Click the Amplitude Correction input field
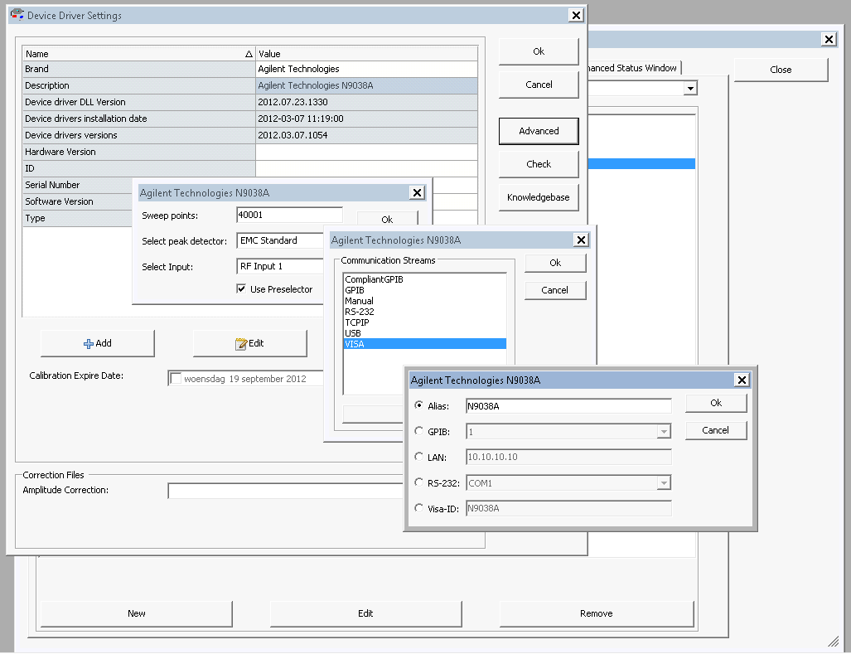 coord(286,491)
